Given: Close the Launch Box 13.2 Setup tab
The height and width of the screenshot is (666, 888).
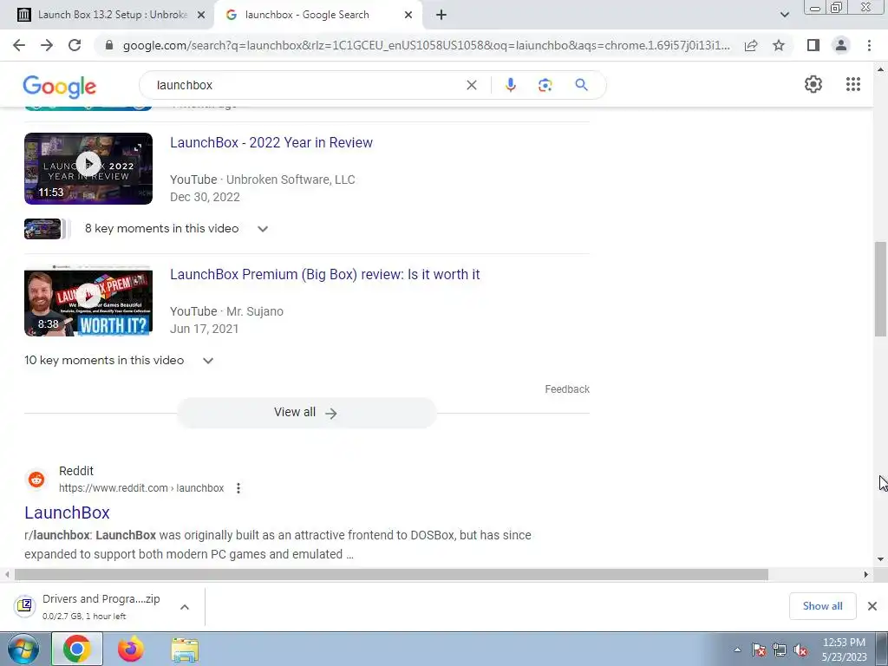Looking at the screenshot, I should tap(201, 16).
